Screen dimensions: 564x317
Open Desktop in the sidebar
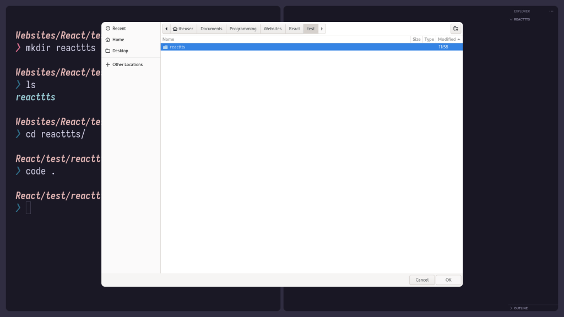120,51
